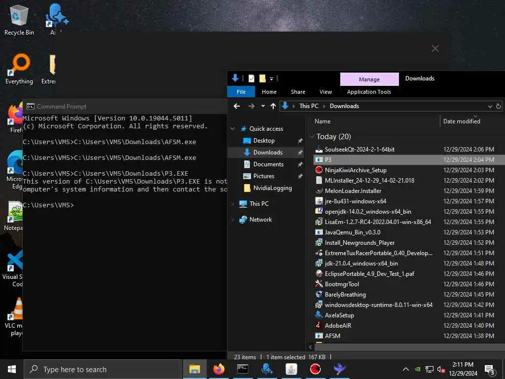This screenshot has height=379, width=505.
Task: Go back in File Explorer
Action: tap(237, 106)
